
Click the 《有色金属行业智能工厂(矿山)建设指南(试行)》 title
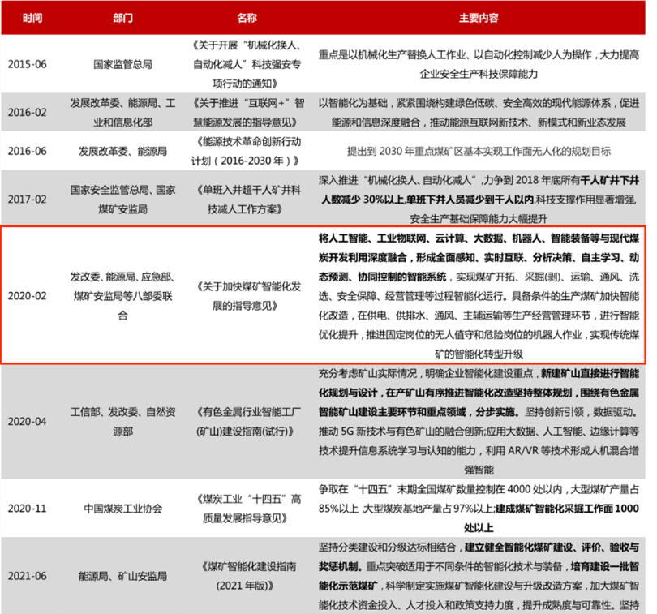point(247,422)
